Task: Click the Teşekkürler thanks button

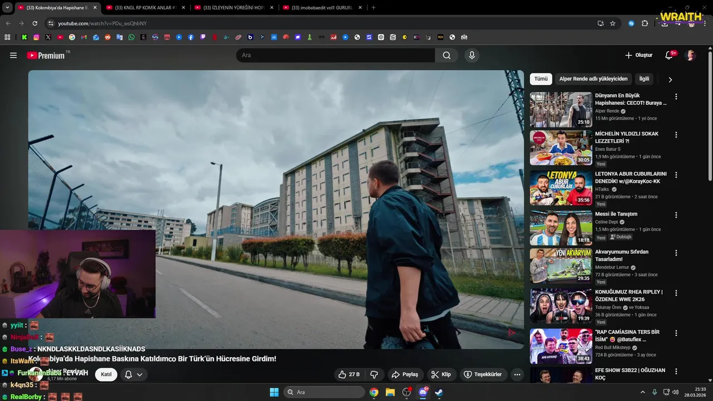Action: 483,374
